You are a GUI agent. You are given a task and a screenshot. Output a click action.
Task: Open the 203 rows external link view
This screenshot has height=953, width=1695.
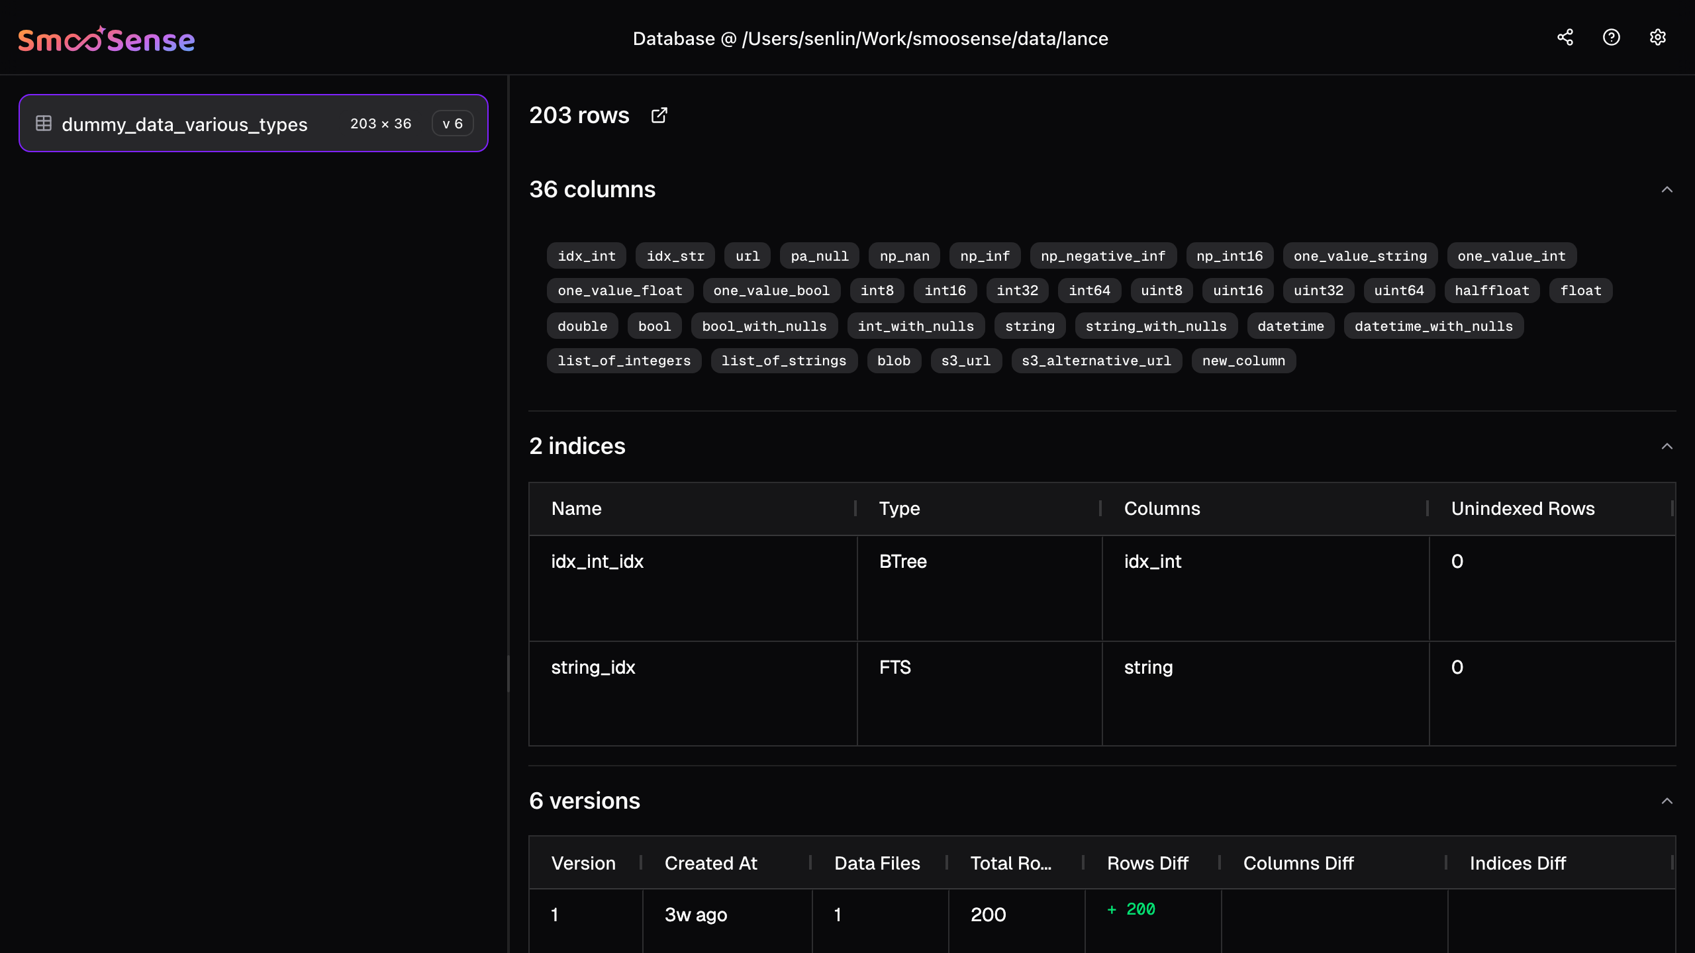point(659,114)
